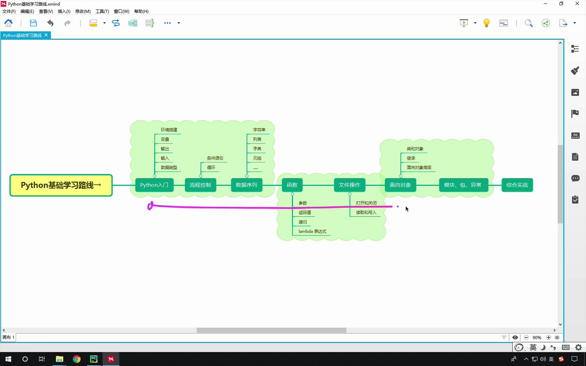Select the central topic Python基础学习路线
The image size is (586, 366).
pyautogui.click(x=61, y=185)
